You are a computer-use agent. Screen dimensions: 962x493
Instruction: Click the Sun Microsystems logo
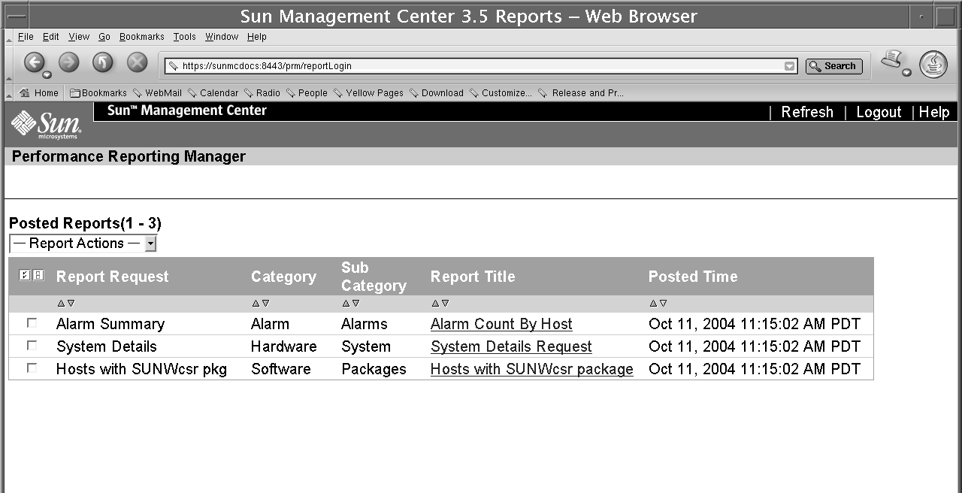pos(47,124)
